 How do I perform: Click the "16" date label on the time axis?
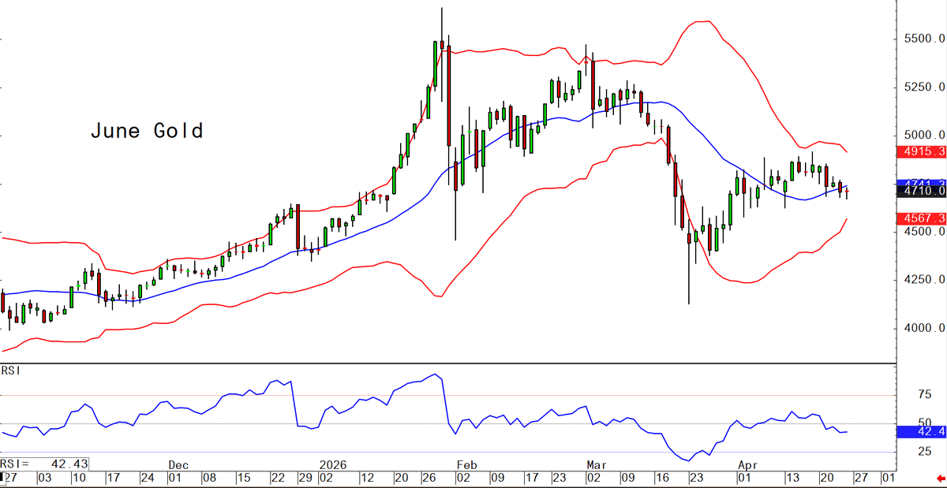(663, 478)
